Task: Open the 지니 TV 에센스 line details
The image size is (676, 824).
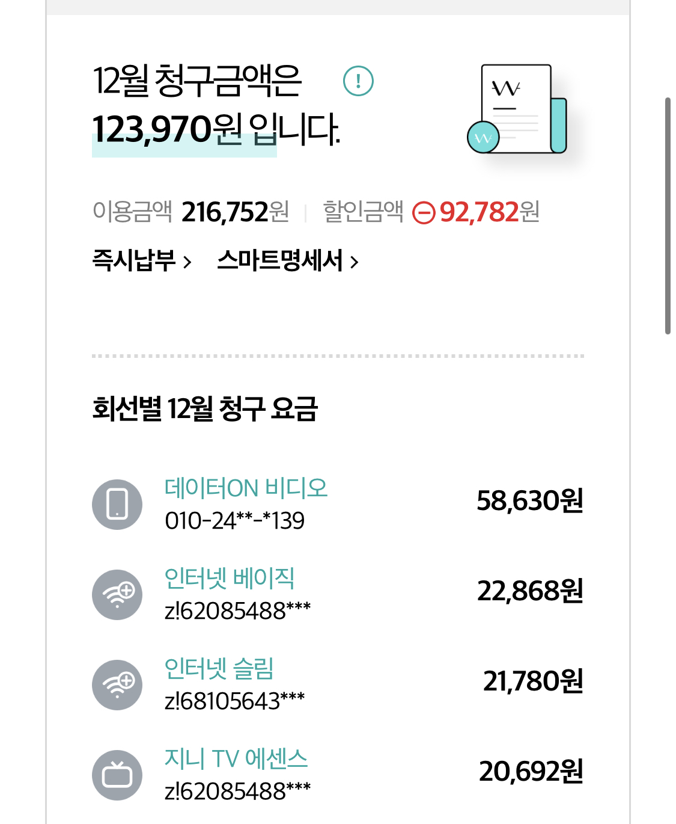Action: point(236,758)
